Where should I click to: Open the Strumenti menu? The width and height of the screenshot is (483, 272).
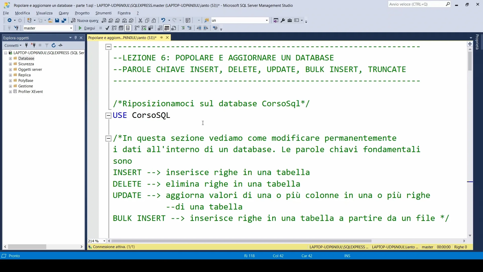[103, 13]
